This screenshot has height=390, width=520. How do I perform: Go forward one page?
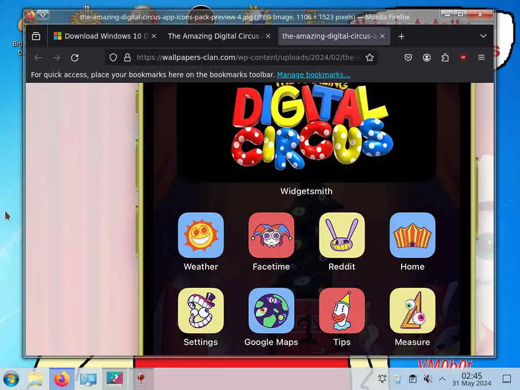pyautogui.click(x=56, y=58)
